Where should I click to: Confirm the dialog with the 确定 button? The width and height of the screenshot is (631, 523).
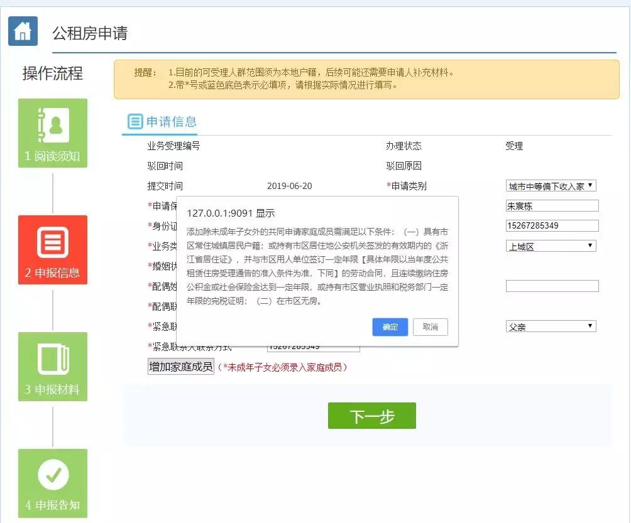click(x=390, y=327)
